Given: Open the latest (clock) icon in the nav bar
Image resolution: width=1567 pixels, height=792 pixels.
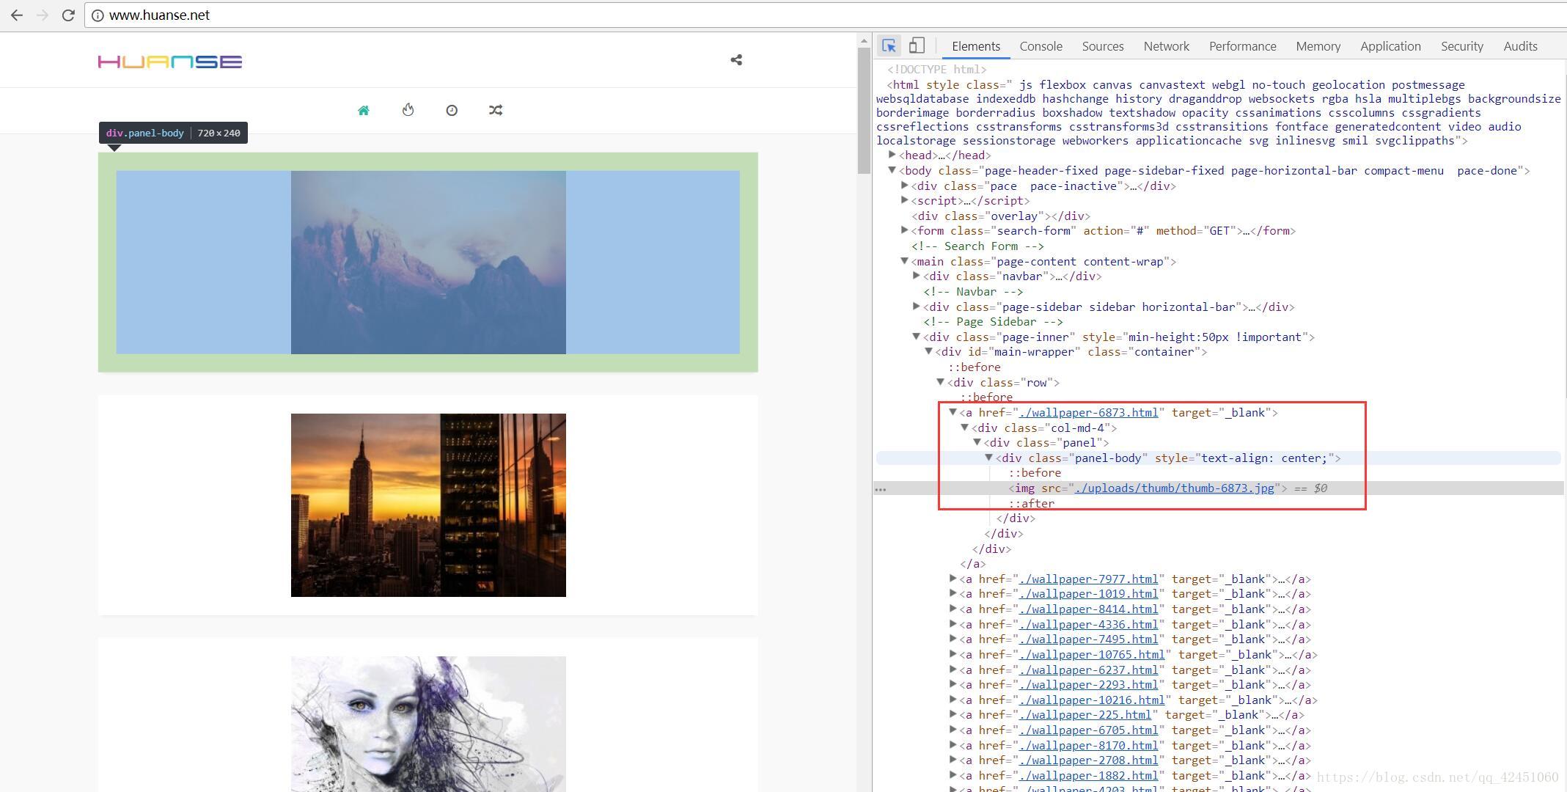Looking at the screenshot, I should coord(452,110).
